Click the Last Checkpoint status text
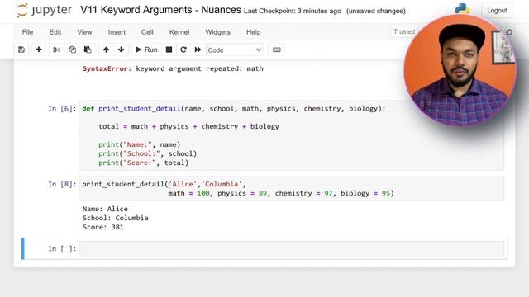The height and width of the screenshot is (297, 529). [292, 11]
